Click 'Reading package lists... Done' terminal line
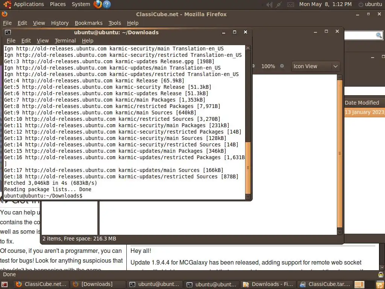 pyautogui.click(x=48, y=190)
